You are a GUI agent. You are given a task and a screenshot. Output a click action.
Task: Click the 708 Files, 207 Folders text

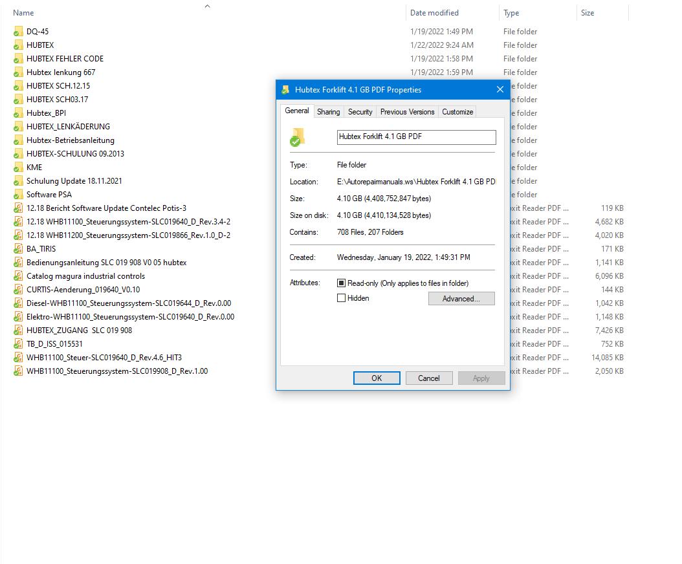click(x=370, y=232)
